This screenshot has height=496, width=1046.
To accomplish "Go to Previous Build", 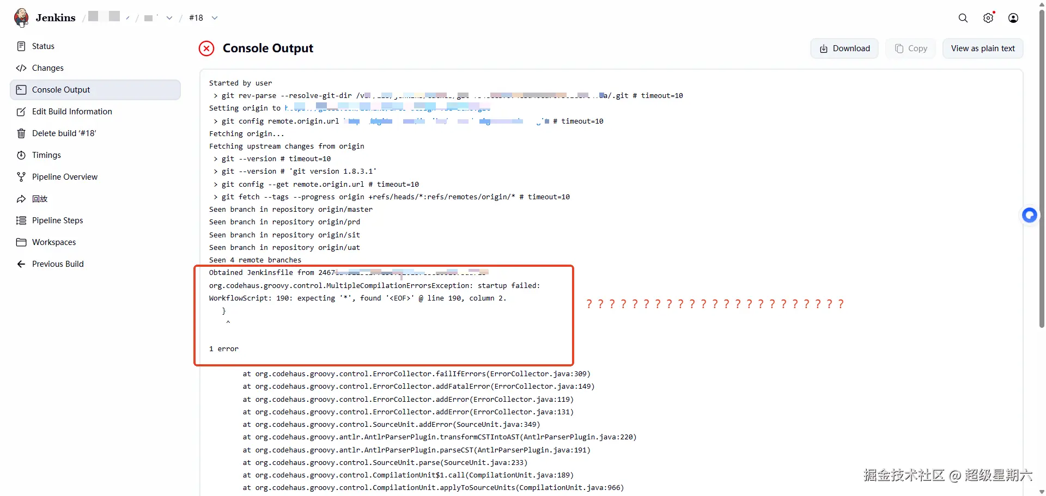I will (x=58, y=264).
